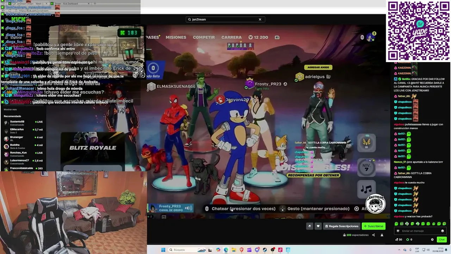Click the ELMASKSUENA666 player badge
The height and width of the screenshot is (254, 451).
tap(151, 86)
